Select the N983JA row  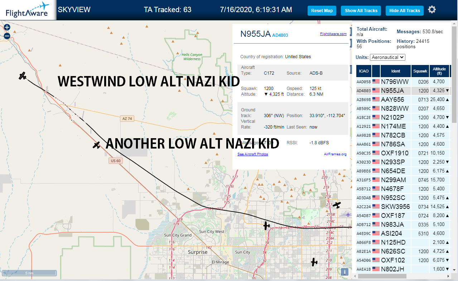[x=403, y=225]
